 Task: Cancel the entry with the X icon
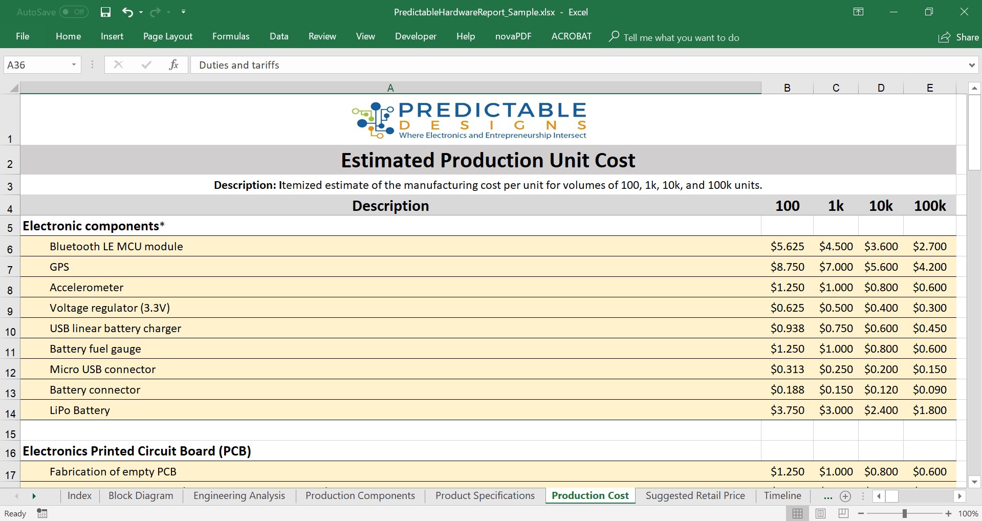tap(118, 64)
